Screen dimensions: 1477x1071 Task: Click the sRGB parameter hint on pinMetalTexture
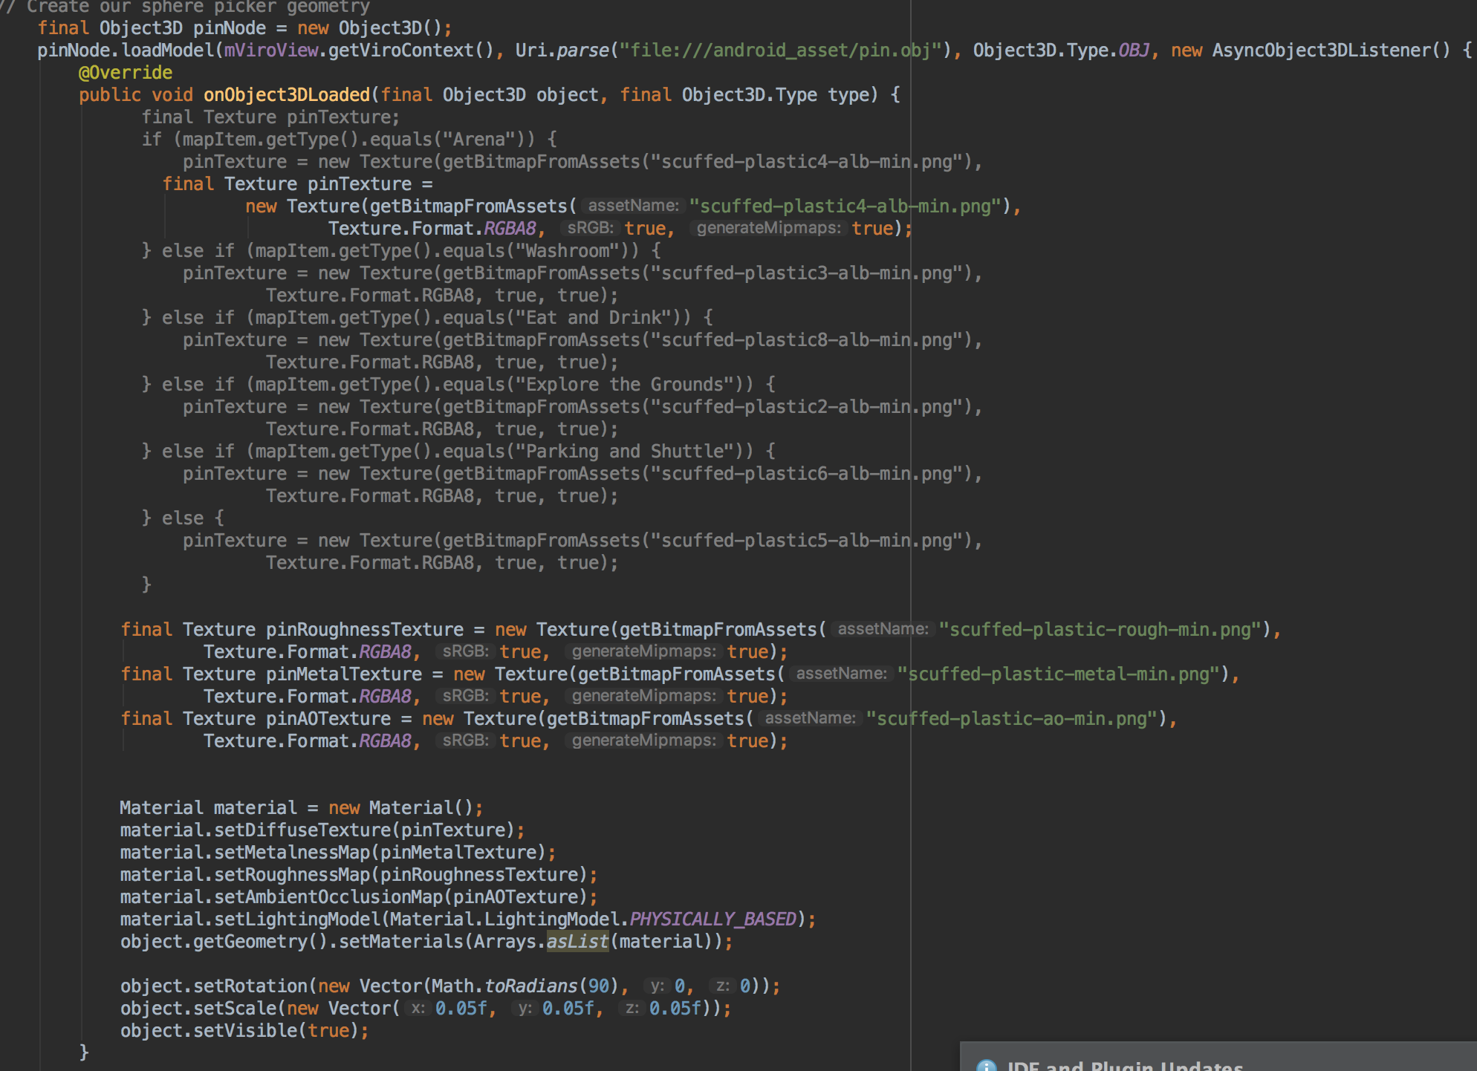(x=465, y=696)
